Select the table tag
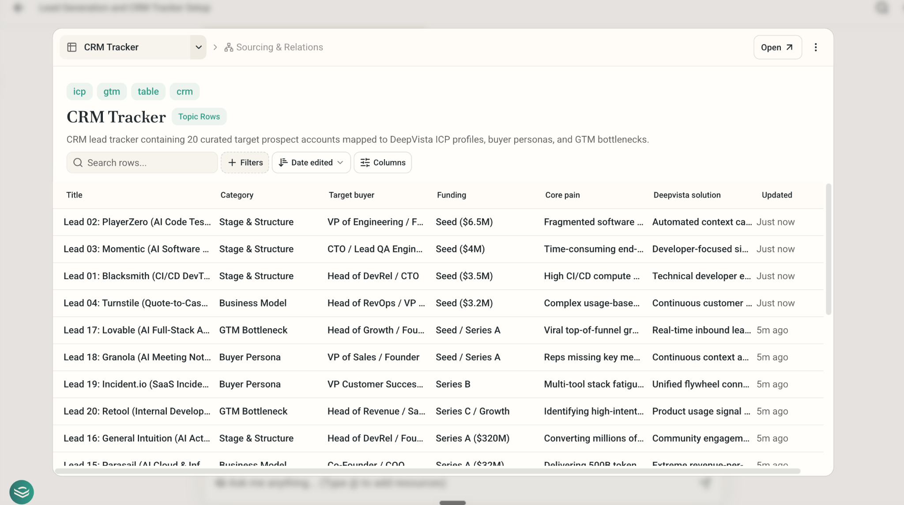Screen dimensions: 904x505 148,91
